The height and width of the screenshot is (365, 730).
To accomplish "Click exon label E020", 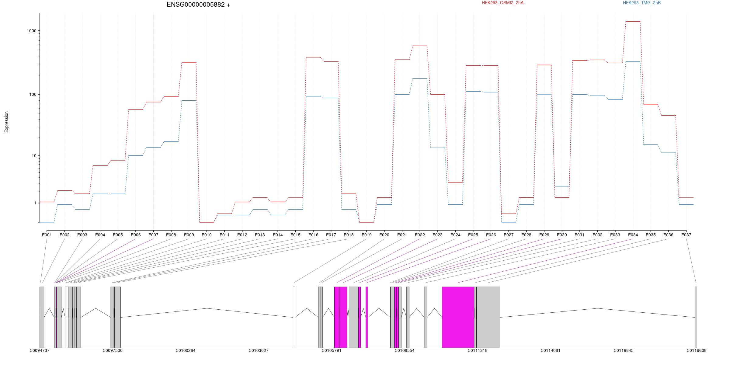I will coord(384,235).
